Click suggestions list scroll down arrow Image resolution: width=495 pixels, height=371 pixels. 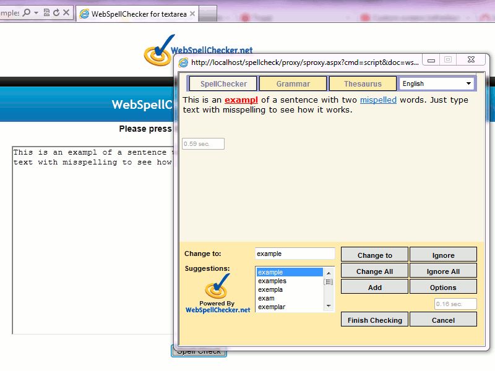click(x=329, y=306)
